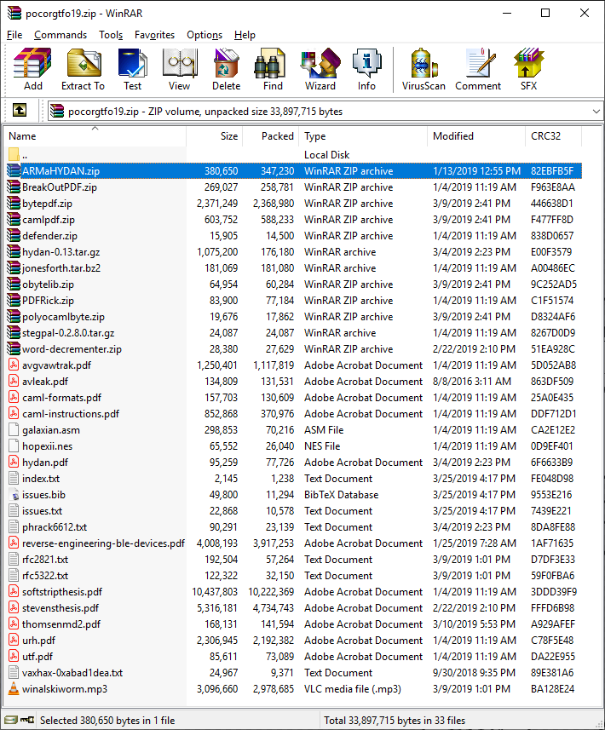This screenshot has height=730, width=605.
Task: Click the key icon in the status bar
Action: pos(27,721)
